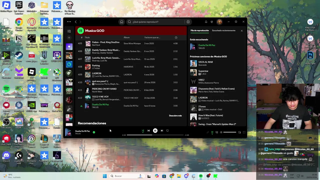The height and width of the screenshot is (180, 320).
Task: Open TAILUS artist link in player
Action: click(x=78, y=134)
